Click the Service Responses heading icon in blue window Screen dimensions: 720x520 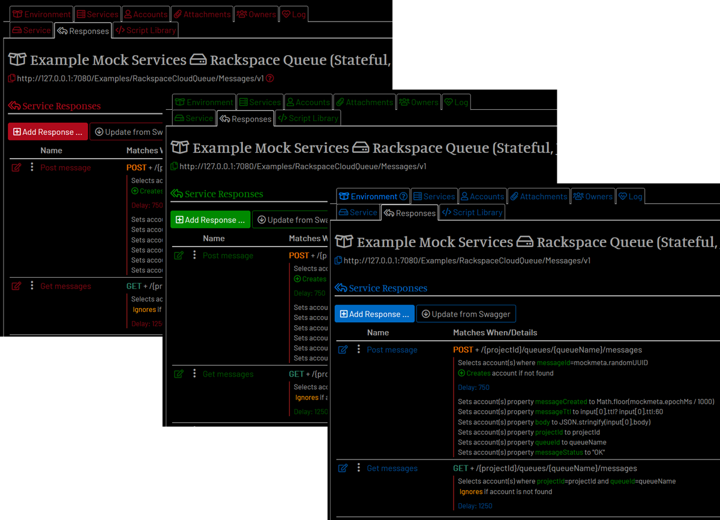coord(341,288)
